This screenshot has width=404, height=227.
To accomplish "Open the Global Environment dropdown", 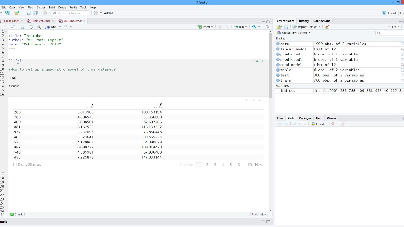I will 294,33.
